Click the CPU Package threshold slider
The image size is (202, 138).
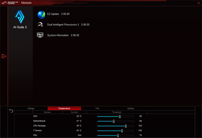click(115, 126)
